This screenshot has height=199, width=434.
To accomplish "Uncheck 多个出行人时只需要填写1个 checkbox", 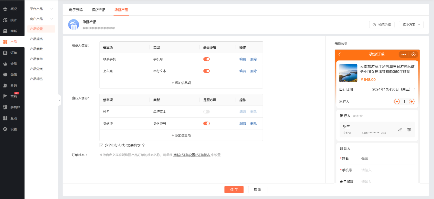I will [x=101, y=145].
